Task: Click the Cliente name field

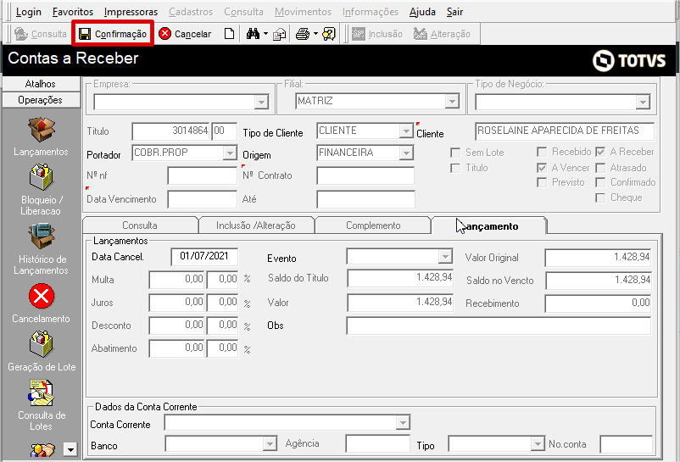Action: coord(565,131)
